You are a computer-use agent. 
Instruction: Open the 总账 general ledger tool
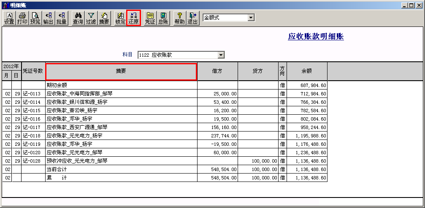click(163, 18)
